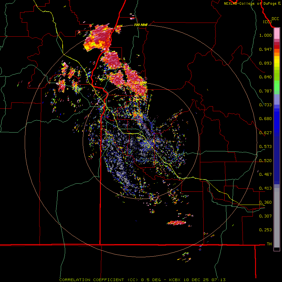Viewport: 282px width, 282px height.
Task: Click the gray lower color bar segment
Action: tap(277, 218)
